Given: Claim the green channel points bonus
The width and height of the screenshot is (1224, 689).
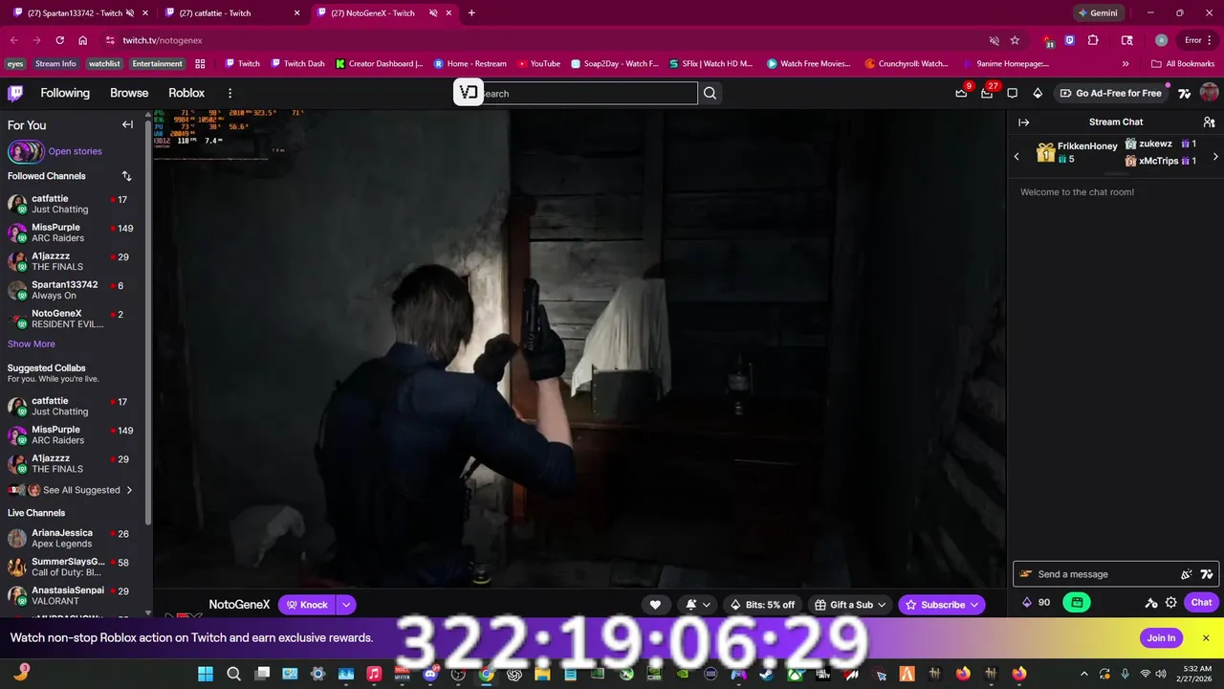Looking at the screenshot, I should pos(1077,602).
